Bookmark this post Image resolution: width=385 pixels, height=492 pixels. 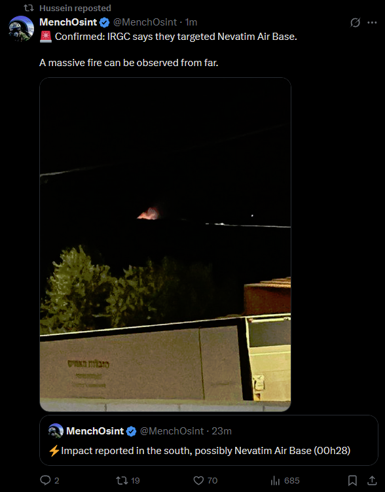click(x=352, y=480)
